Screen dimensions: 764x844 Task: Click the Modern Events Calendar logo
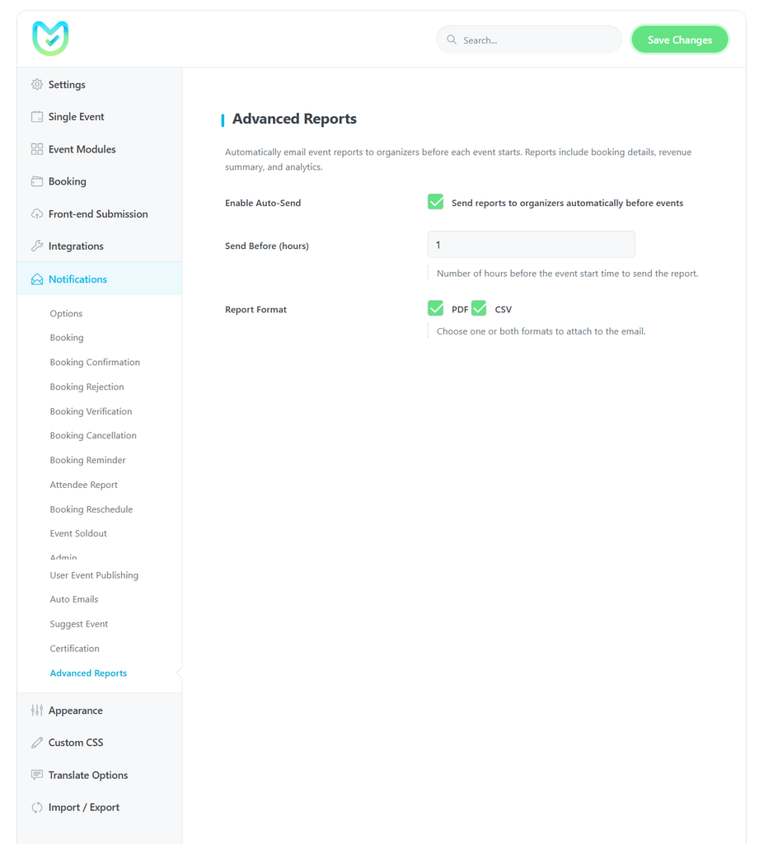[x=50, y=38]
